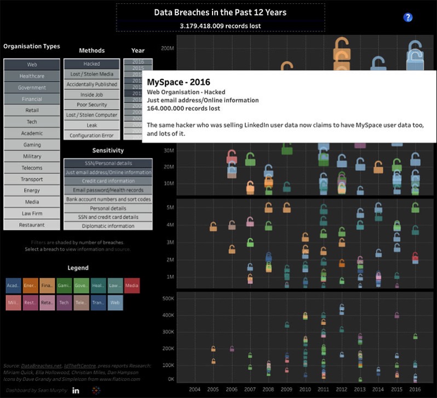The width and height of the screenshot is (437, 398).
Task: Filter by Retail organisation type
Action: click(x=32, y=110)
